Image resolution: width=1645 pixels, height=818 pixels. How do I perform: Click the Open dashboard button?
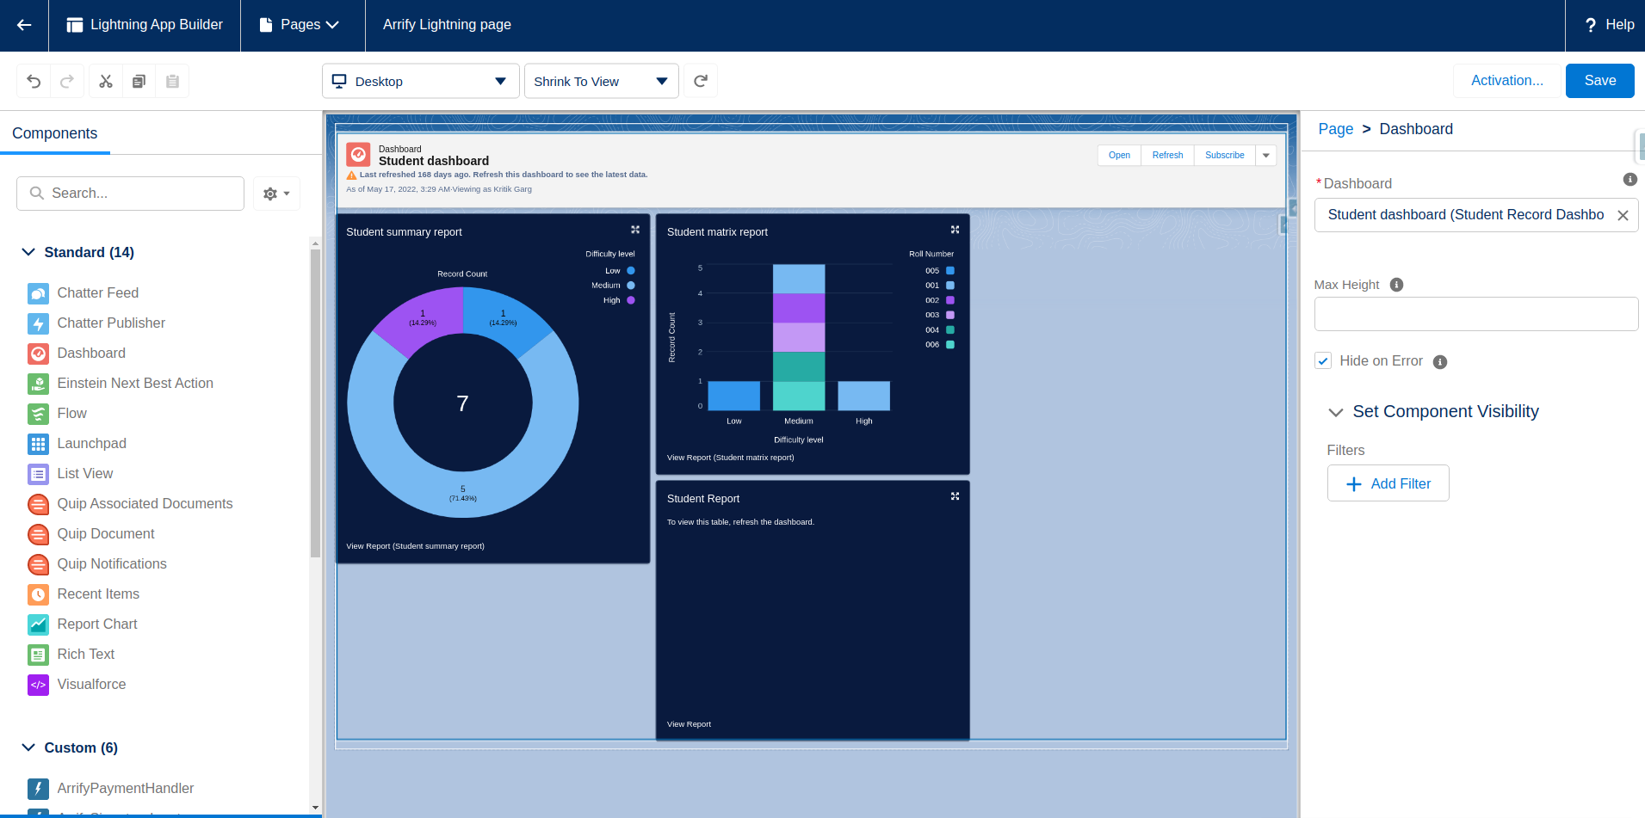[1119, 156]
